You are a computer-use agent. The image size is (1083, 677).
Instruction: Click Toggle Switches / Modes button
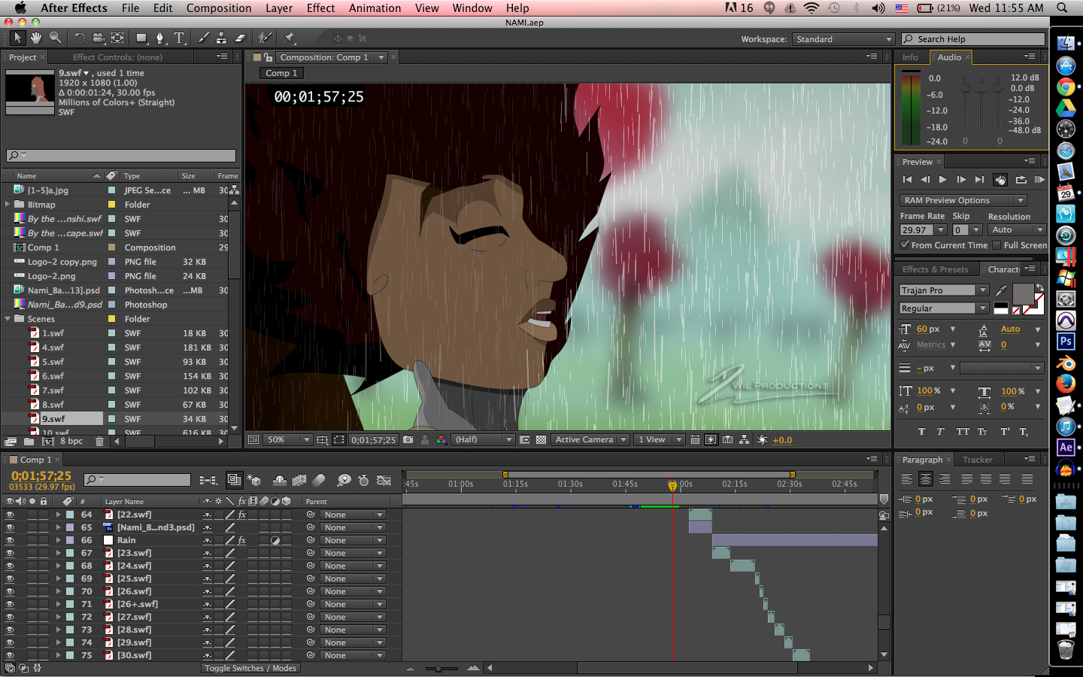250,668
